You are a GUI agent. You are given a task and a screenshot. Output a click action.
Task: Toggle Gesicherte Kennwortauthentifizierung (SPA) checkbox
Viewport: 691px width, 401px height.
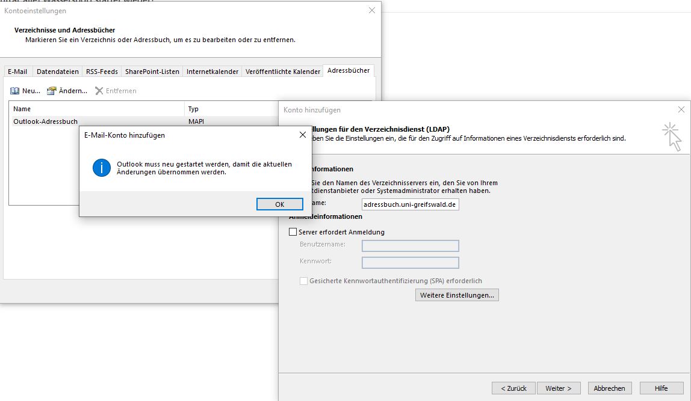point(303,281)
